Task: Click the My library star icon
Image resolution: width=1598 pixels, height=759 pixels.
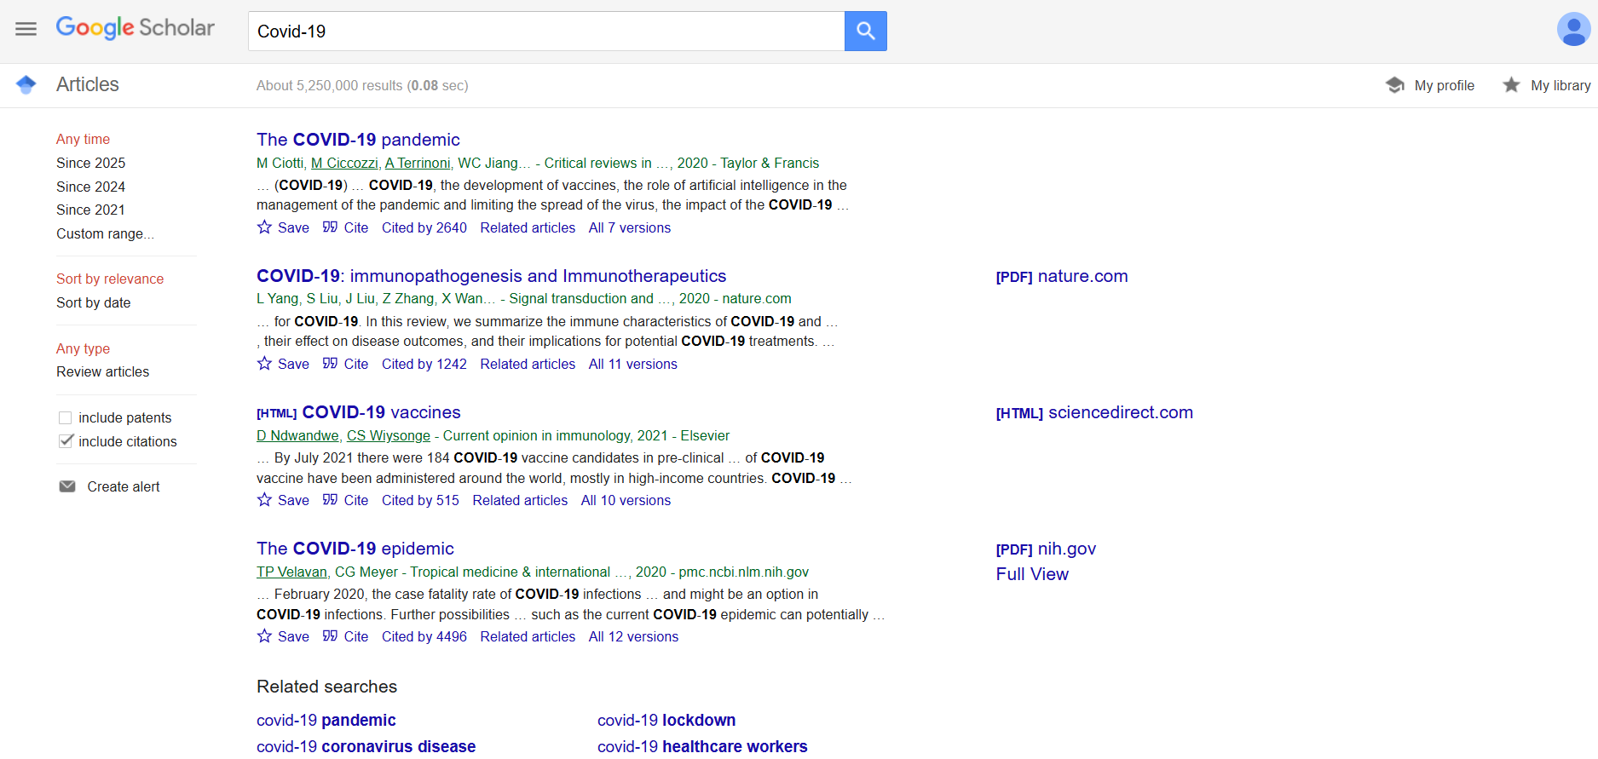Action: 1511,85
